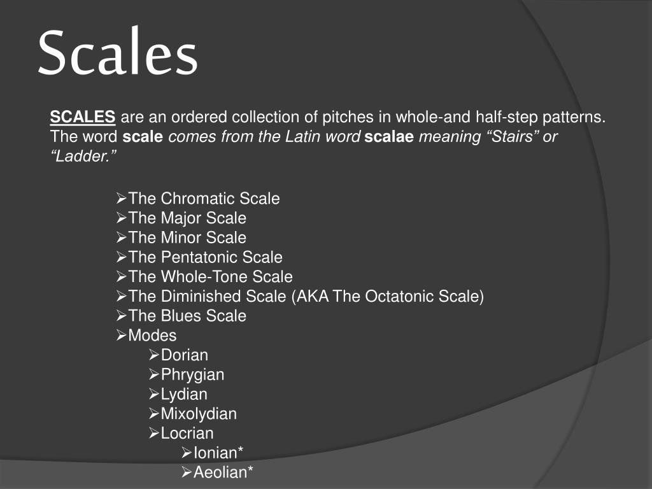Click the arrow bullet beside Modes

coord(122,335)
